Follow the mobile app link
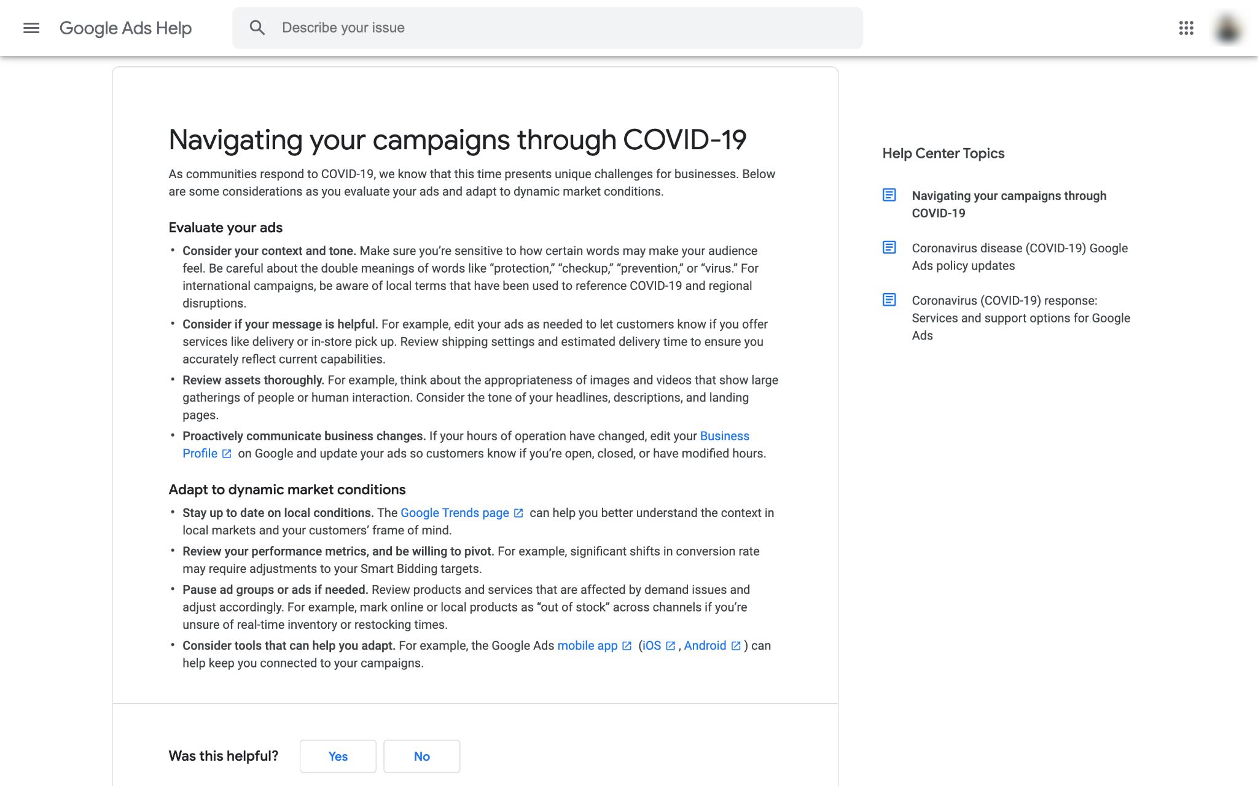The height and width of the screenshot is (786, 1258). click(x=587, y=645)
